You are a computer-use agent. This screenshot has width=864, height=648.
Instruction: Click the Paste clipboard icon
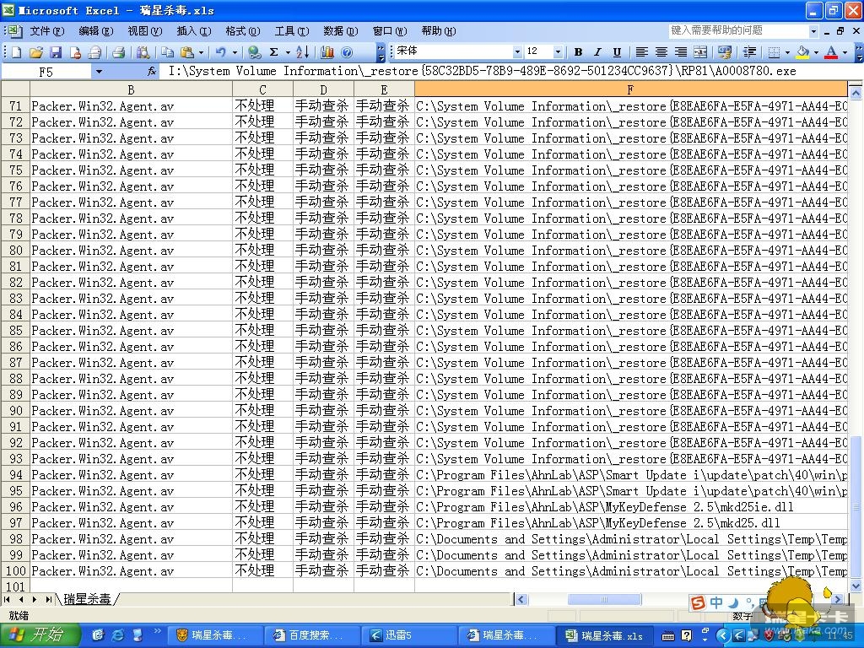pos(187,52)
